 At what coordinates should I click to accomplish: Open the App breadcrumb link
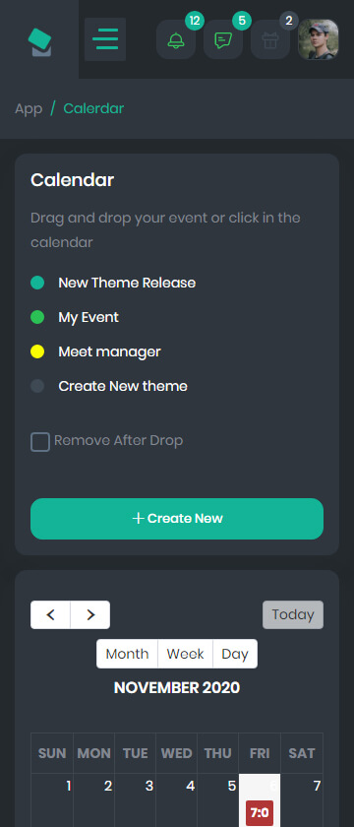[x=29, y=108]
